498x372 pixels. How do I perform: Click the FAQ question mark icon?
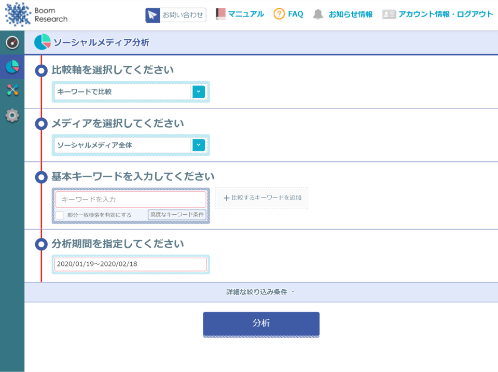pos(279,14)
